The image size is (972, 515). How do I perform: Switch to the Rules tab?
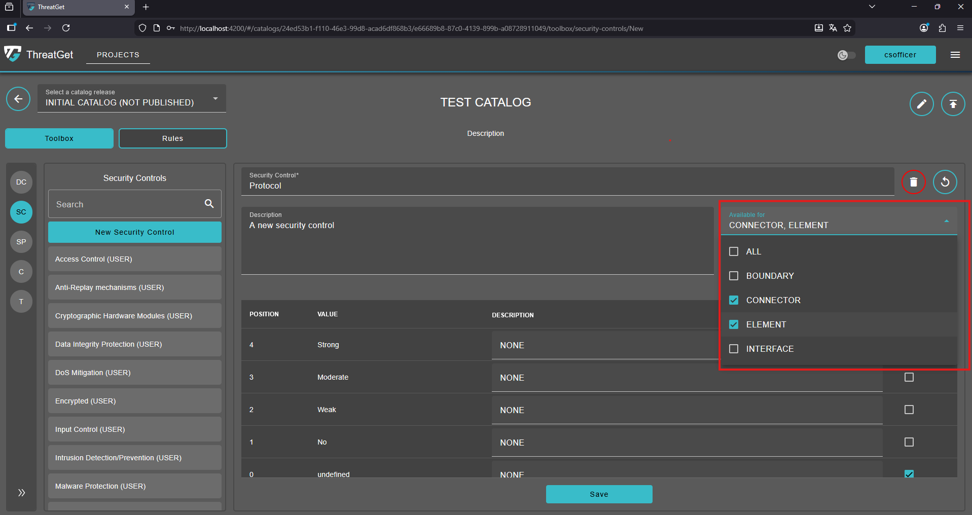click(x=172, y=138)
